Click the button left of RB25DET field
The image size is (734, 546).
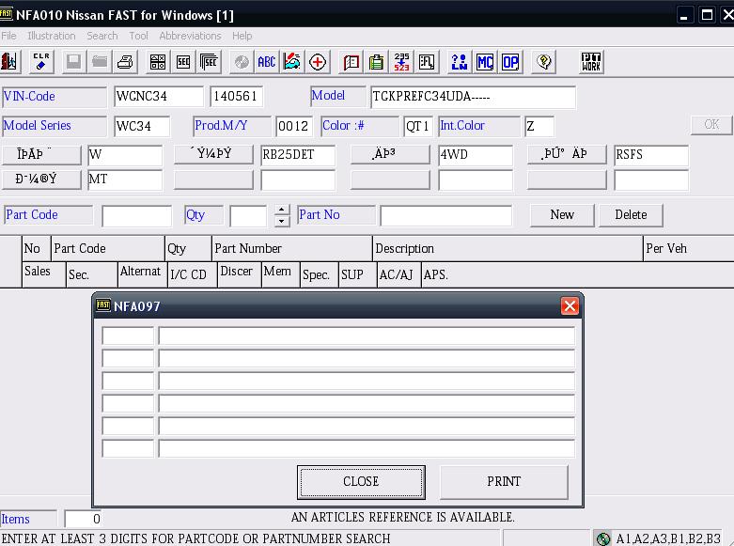tap(213, 154)
